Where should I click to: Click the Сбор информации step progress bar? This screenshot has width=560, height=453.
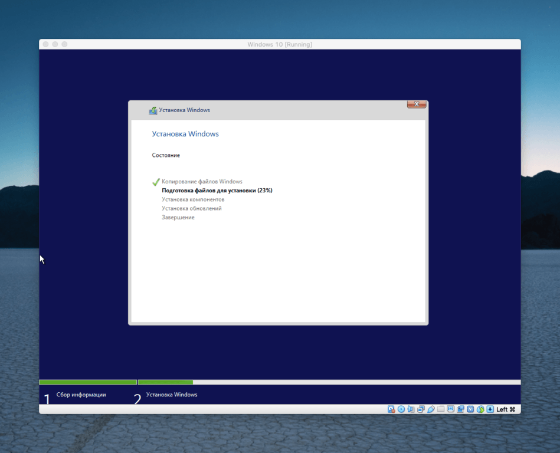point(88,382)
